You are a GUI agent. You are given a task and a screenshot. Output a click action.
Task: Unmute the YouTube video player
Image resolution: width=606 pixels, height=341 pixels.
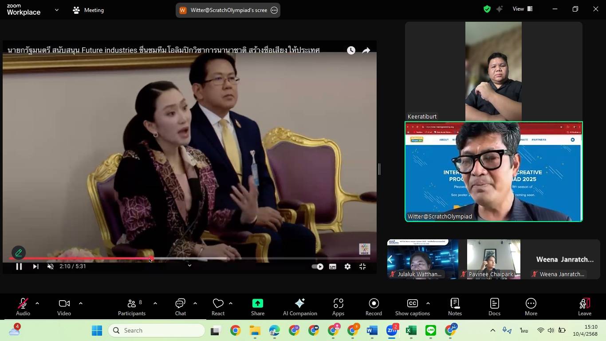pyautogui.click(x=51, y=266)
